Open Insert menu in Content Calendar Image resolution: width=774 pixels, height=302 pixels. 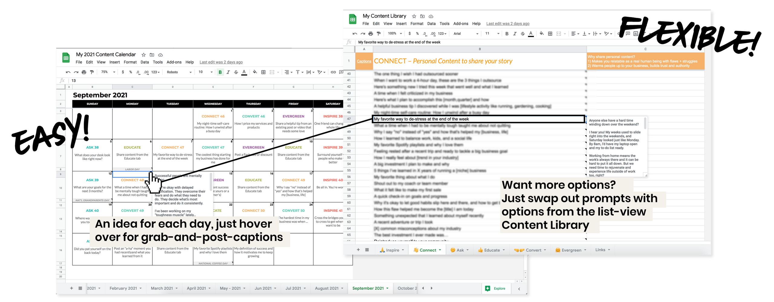[115, 62]
